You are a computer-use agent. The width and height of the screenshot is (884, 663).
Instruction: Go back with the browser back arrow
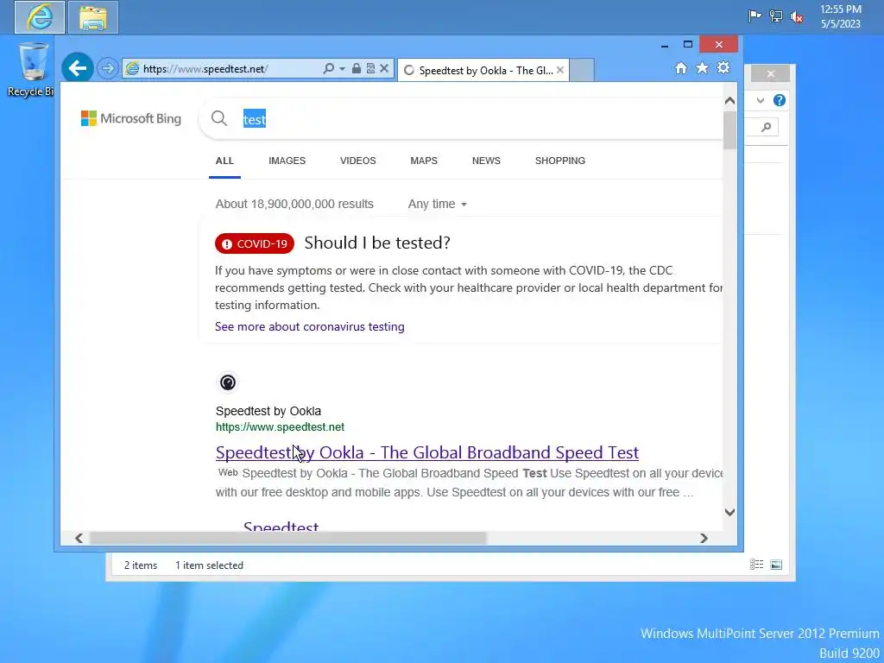click(77, 68)
